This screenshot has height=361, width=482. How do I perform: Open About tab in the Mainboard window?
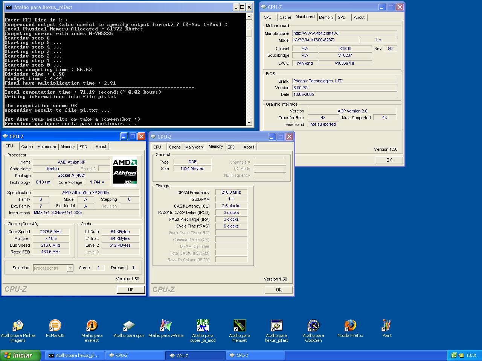coord(359,17)
